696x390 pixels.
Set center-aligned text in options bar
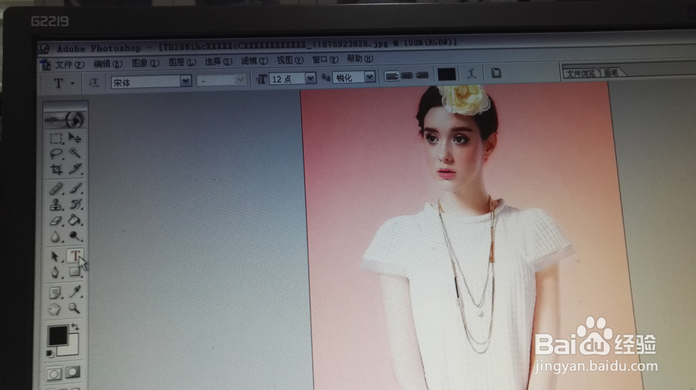406,76
